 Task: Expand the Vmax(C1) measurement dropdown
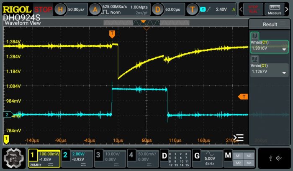(x=284, y=49)
